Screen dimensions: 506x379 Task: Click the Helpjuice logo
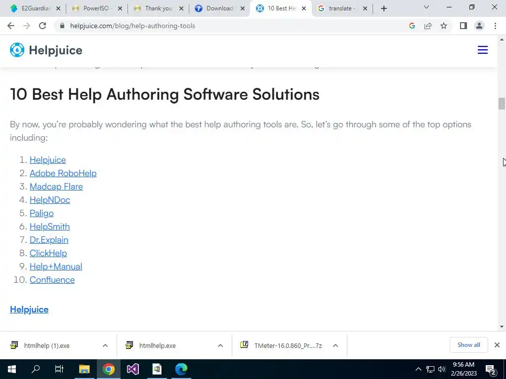coord(46,50)
